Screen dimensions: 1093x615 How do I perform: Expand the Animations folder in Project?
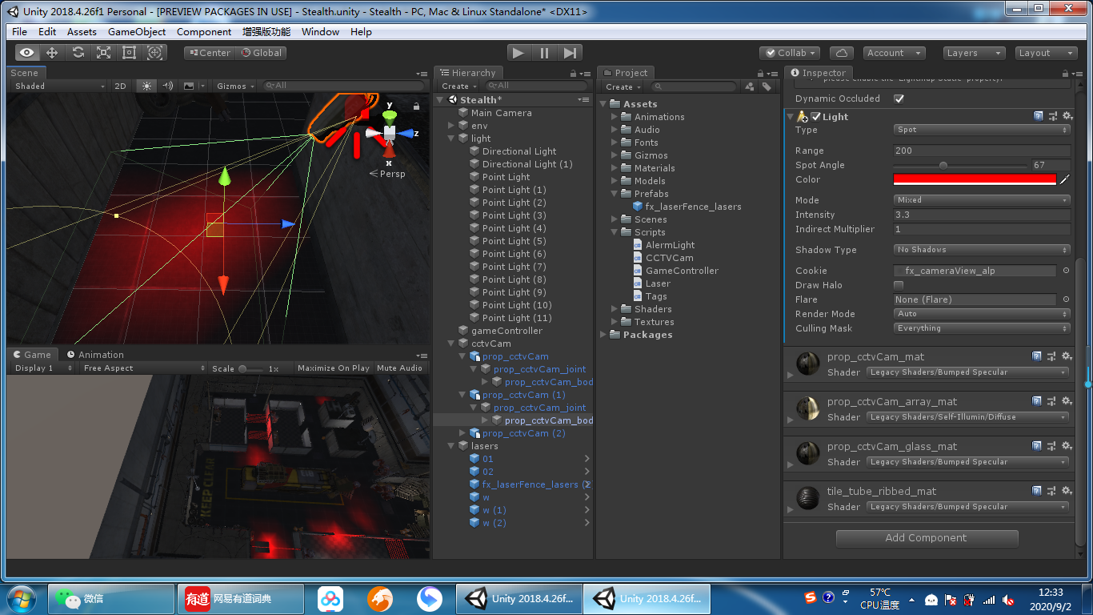(x=615, y=117)
